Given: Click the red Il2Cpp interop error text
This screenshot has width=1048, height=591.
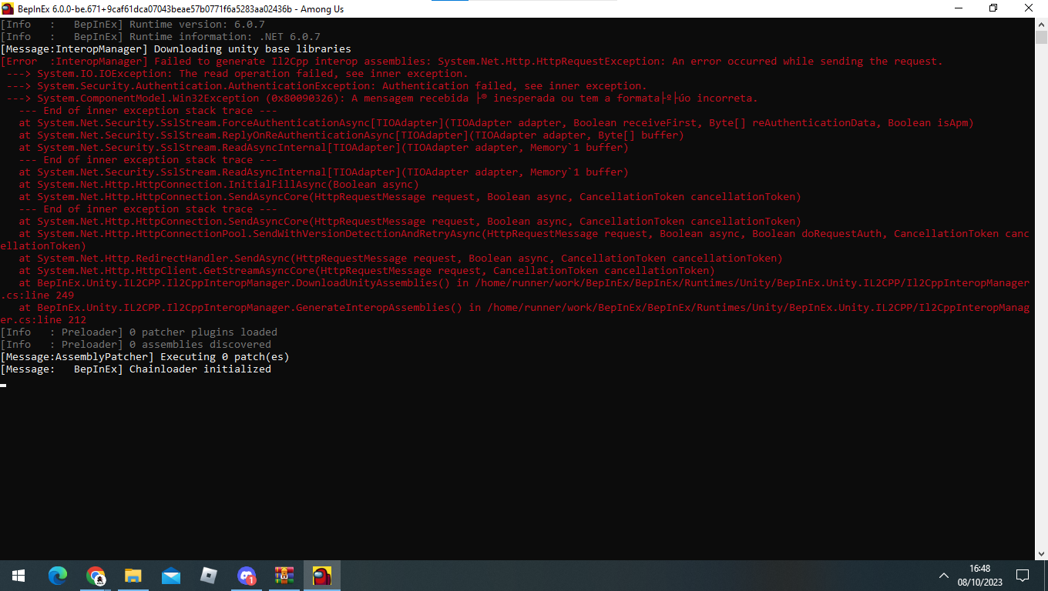Looking at the screenshot, I should (x=308, y=61).
